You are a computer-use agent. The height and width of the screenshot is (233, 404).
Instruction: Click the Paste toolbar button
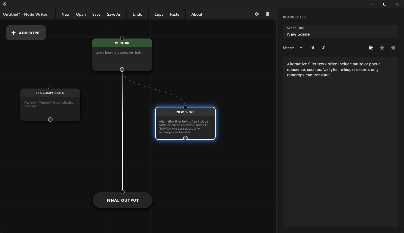[x=175, y=14]
